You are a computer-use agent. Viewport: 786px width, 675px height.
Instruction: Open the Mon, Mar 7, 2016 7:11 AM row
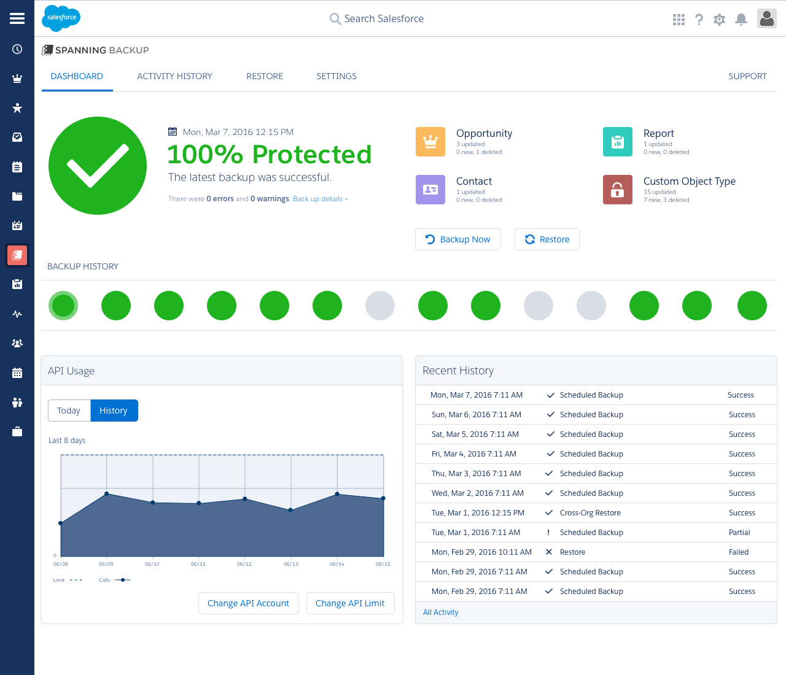point(596,395)
